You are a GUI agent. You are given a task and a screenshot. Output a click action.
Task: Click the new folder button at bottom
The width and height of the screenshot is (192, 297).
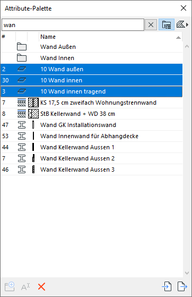10,287
